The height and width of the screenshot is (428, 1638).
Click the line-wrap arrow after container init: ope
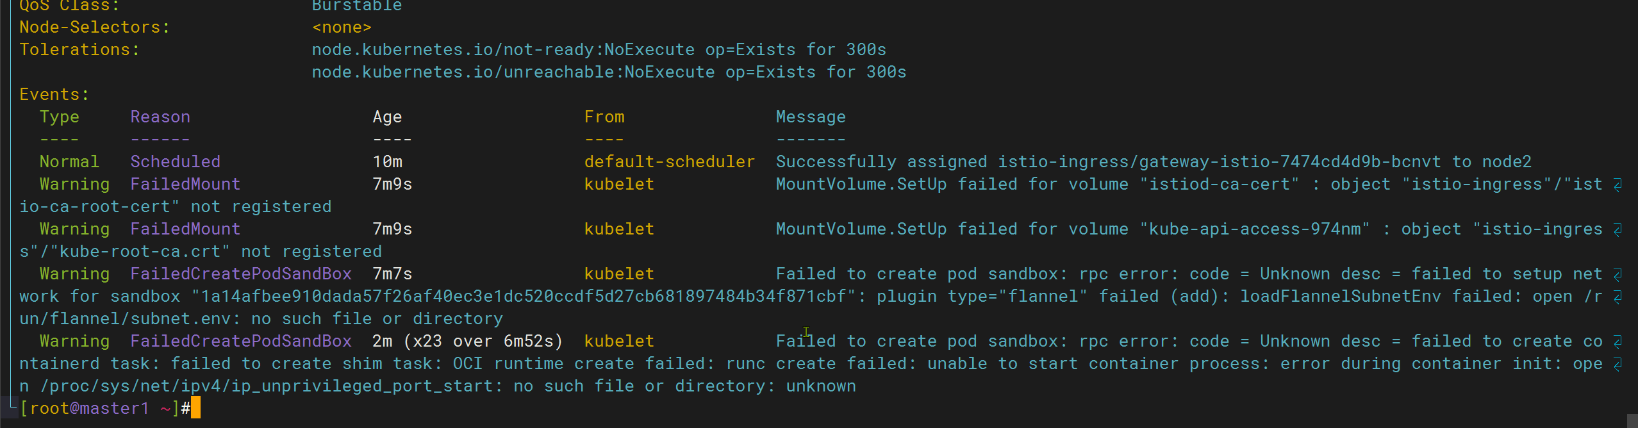[1617, 364]
